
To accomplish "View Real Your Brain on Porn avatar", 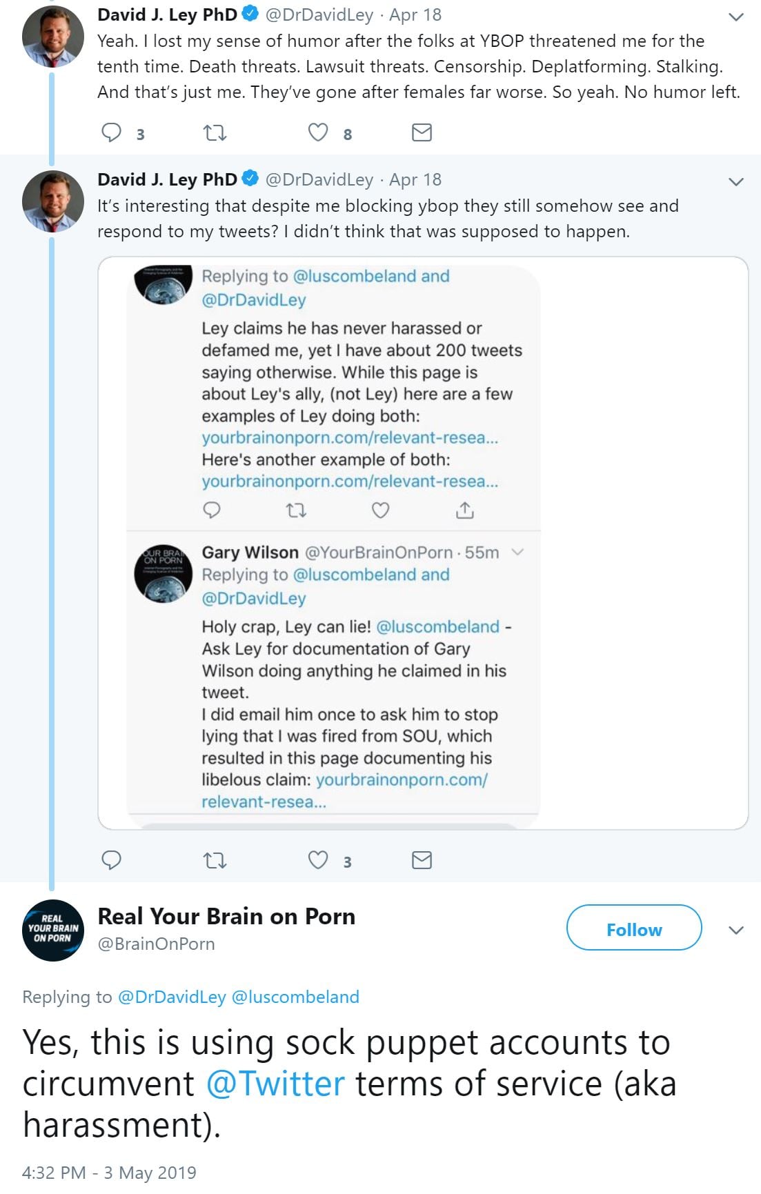I will [x=52, y=930].
